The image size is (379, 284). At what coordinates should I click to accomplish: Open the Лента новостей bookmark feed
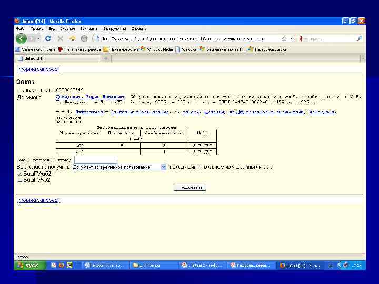121,49
